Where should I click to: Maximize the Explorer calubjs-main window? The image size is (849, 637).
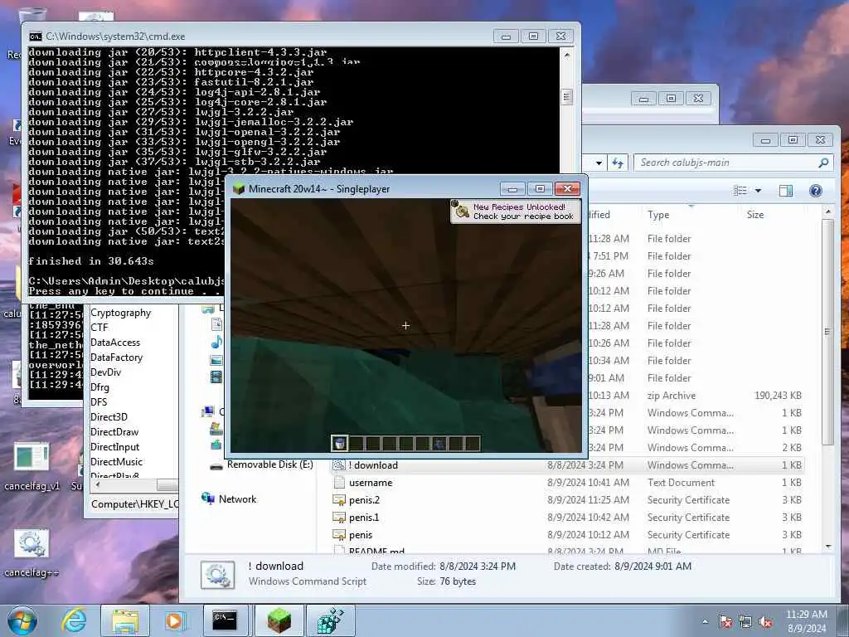coord(793,140)
